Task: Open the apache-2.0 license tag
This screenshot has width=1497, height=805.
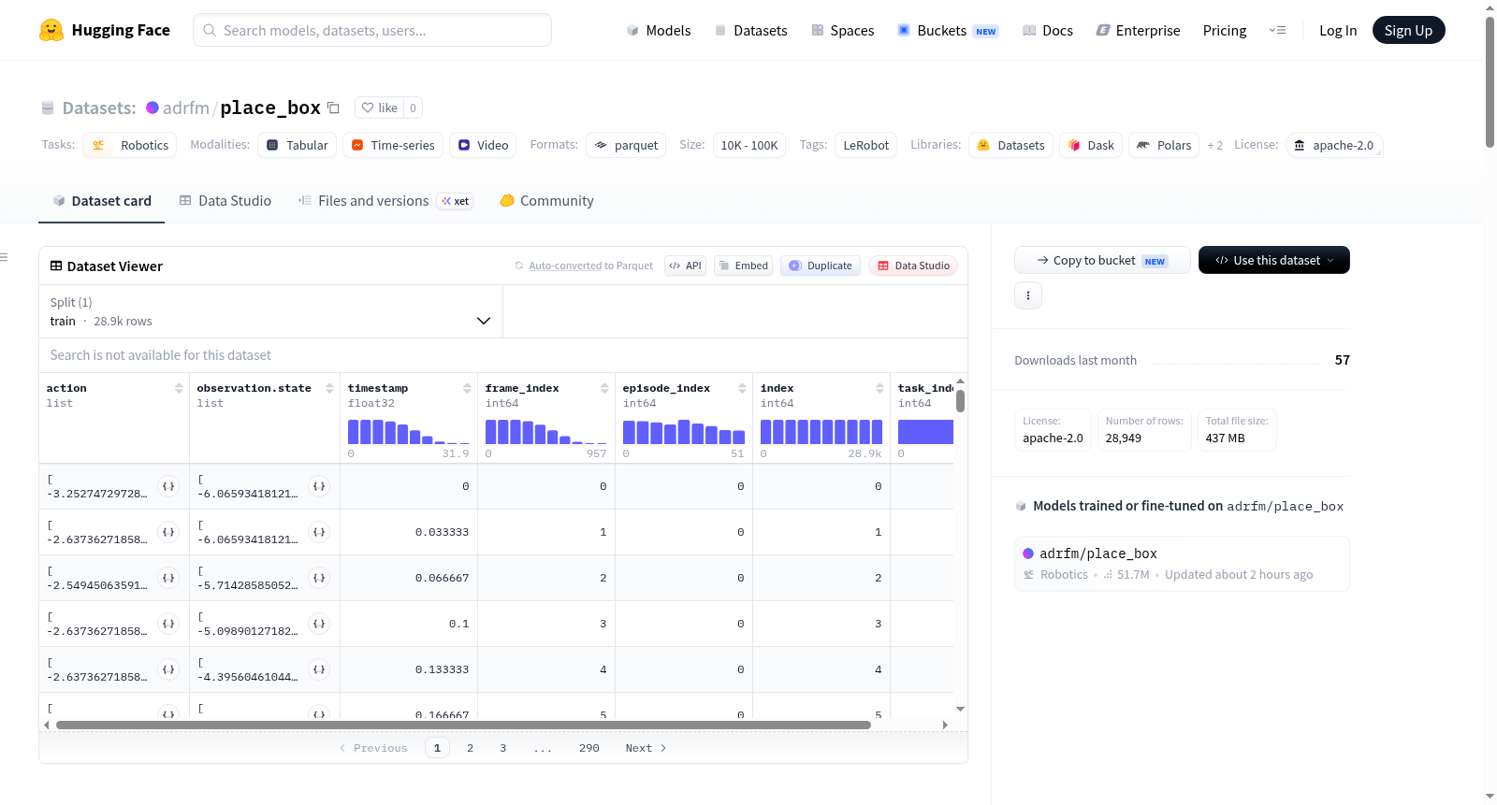Action: pyautogui.click(x=1334, y=145)
